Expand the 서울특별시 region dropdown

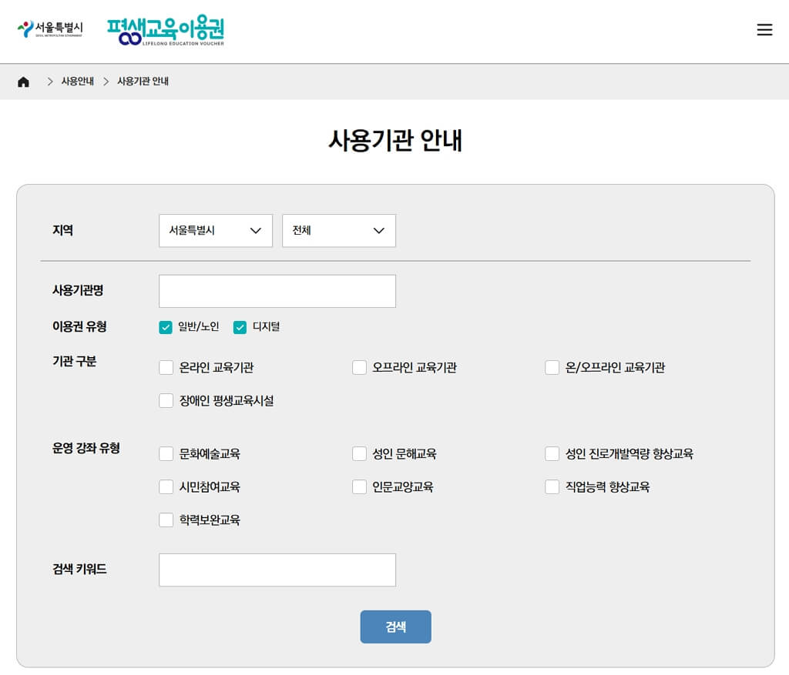pyautogui.click(x=216, y=231)
